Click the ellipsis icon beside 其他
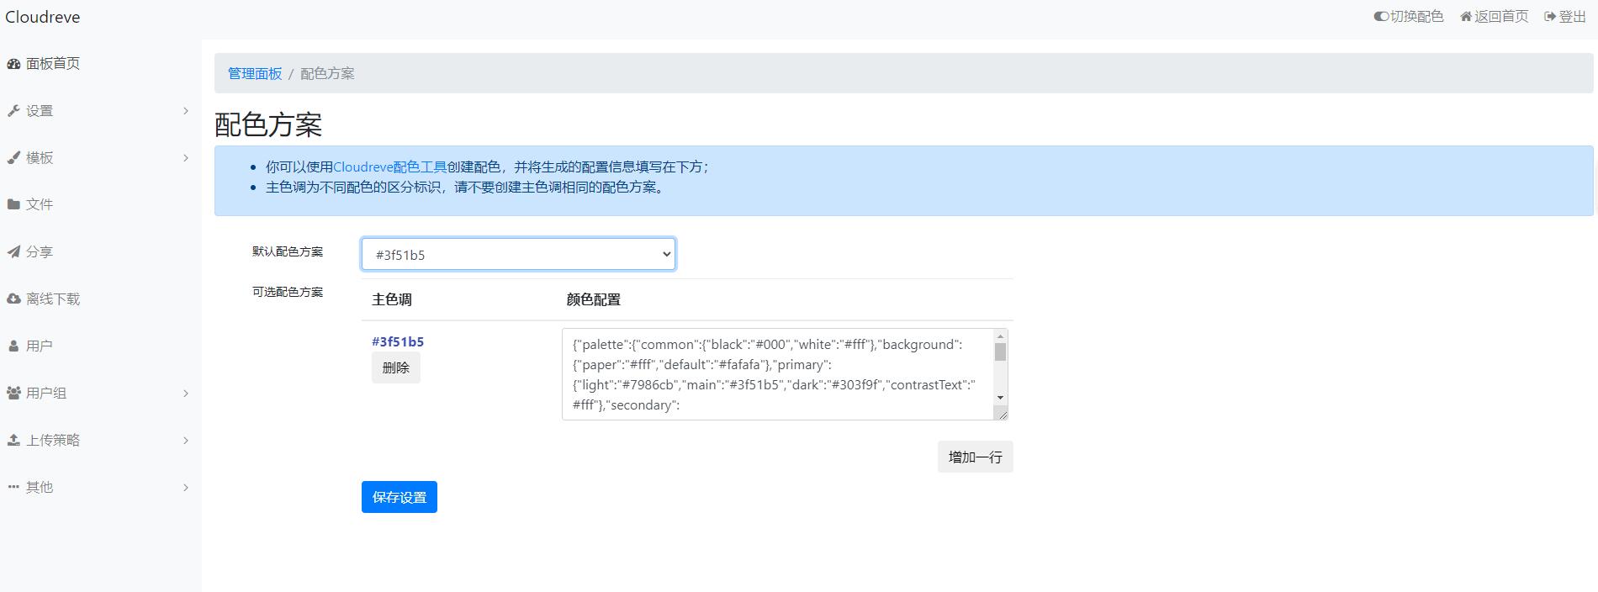1598x592 pixels. tap(13, 487)
